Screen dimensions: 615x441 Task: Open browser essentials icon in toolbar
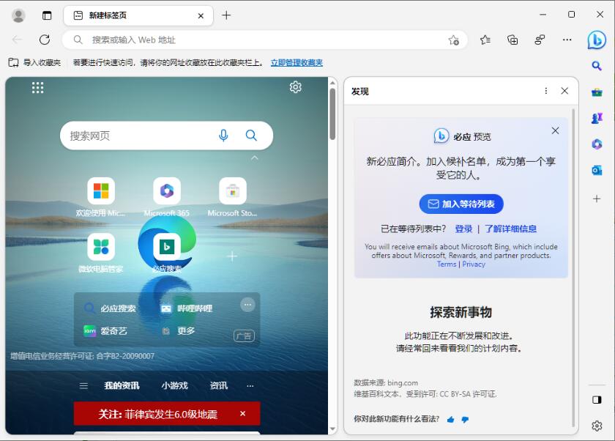(540, 40)
